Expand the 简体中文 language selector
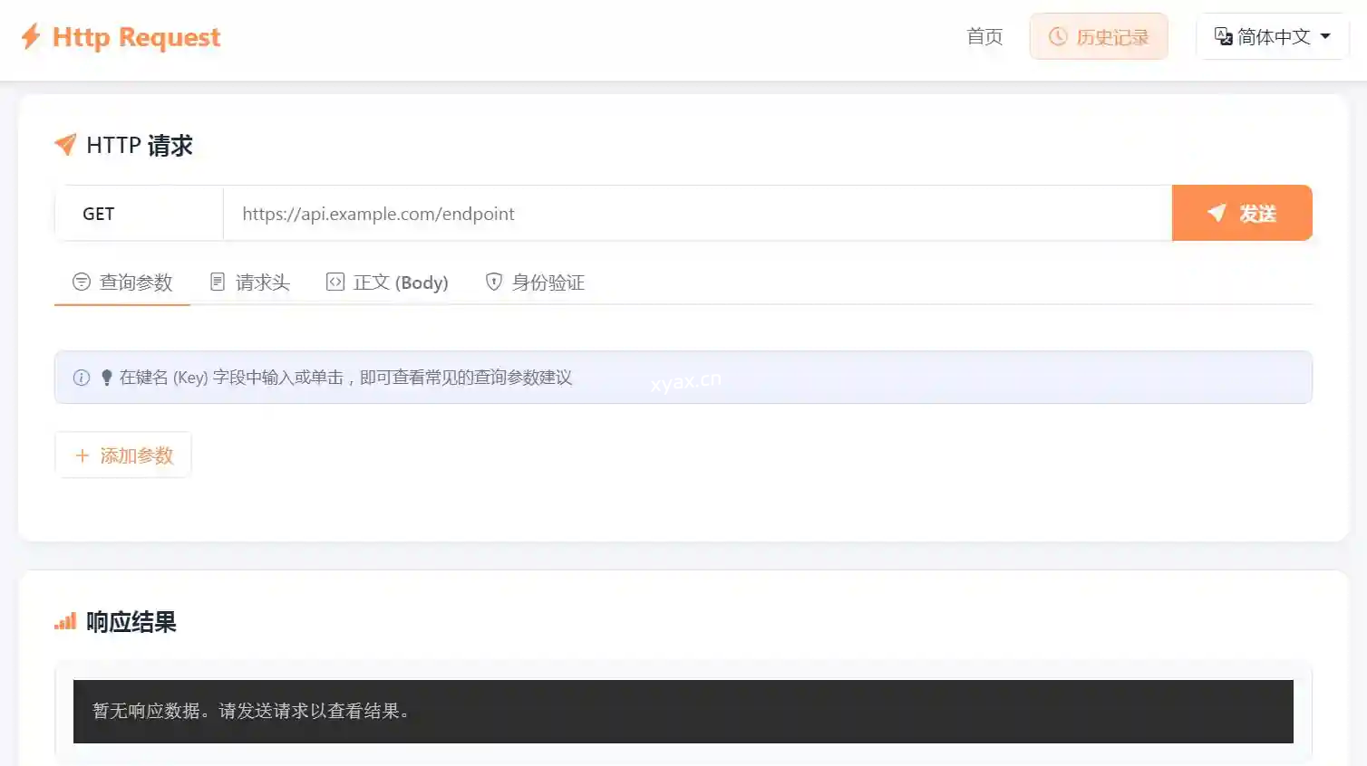This screenshot has height=766, width=1367. 1272,37
